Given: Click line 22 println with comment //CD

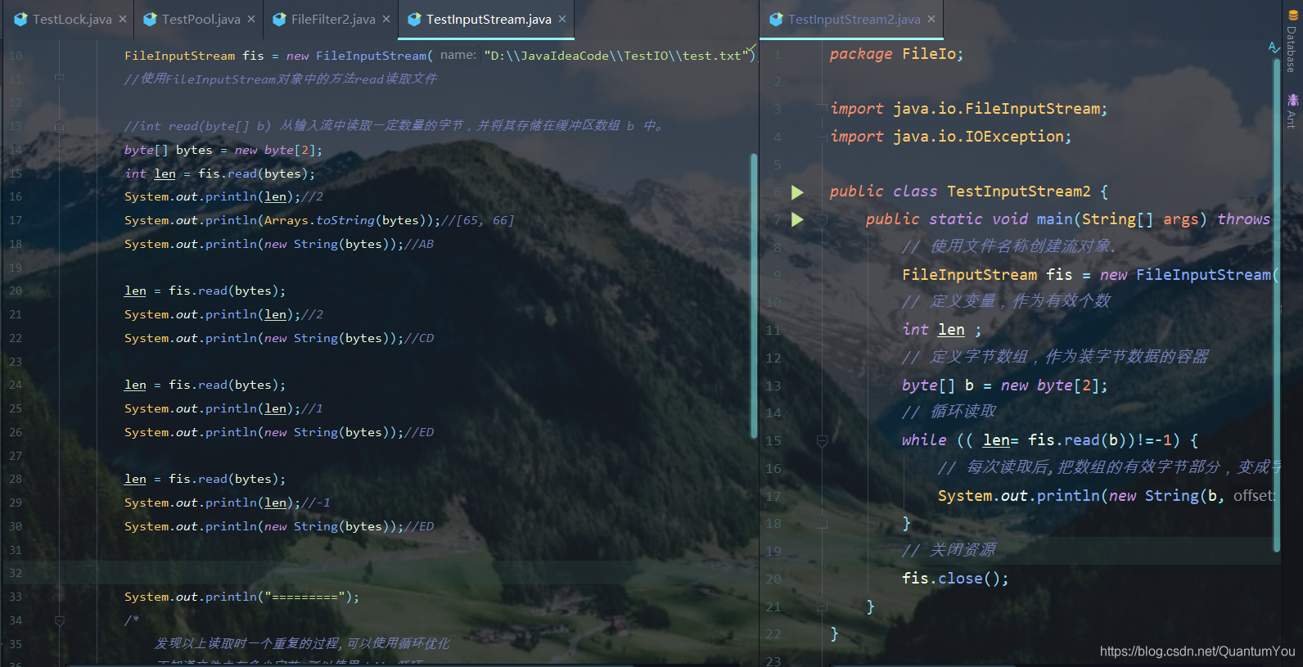Looking at the screenshot, I should (279, 338).
